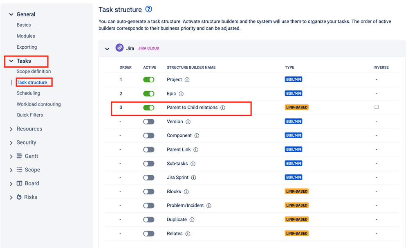
Task: Open info tooltip for Parent to Child relations
Action: (x=223, y=108)
